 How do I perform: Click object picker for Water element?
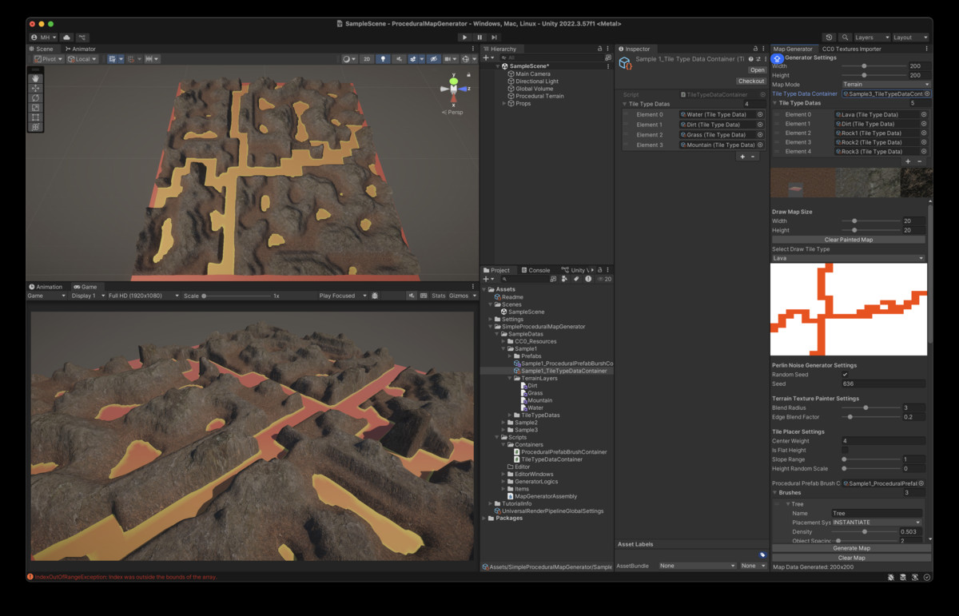760,114
